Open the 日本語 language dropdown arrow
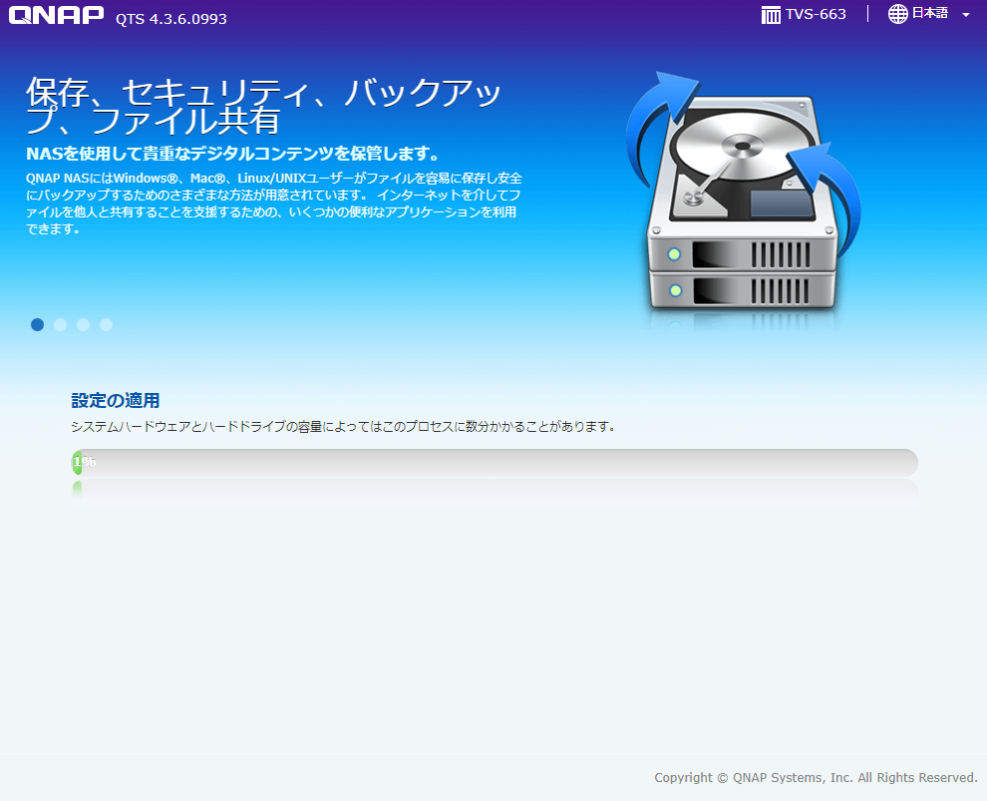 point(966,15)
